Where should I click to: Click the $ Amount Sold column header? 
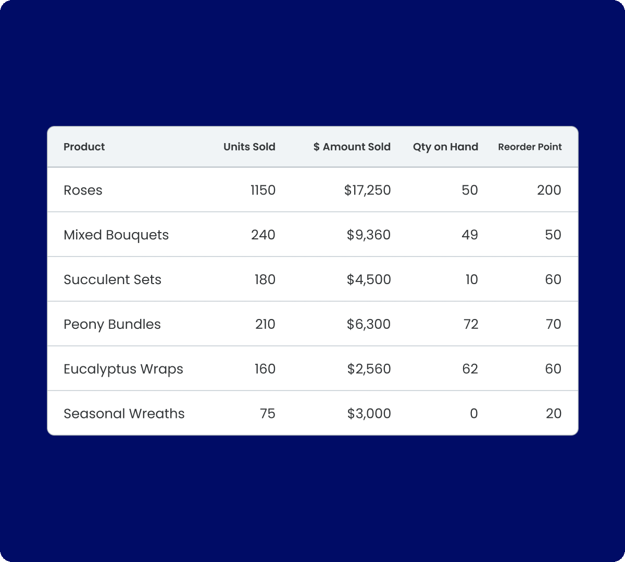tap(352, 147)
